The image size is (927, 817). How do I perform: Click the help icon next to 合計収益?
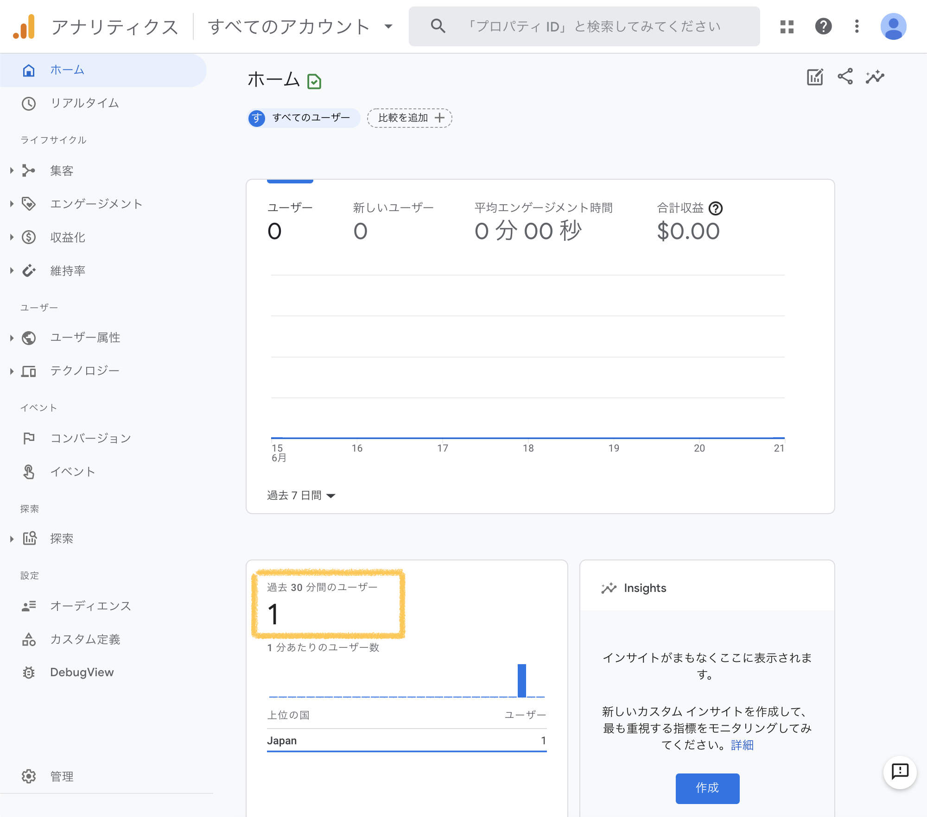click(x=716, y=208)
